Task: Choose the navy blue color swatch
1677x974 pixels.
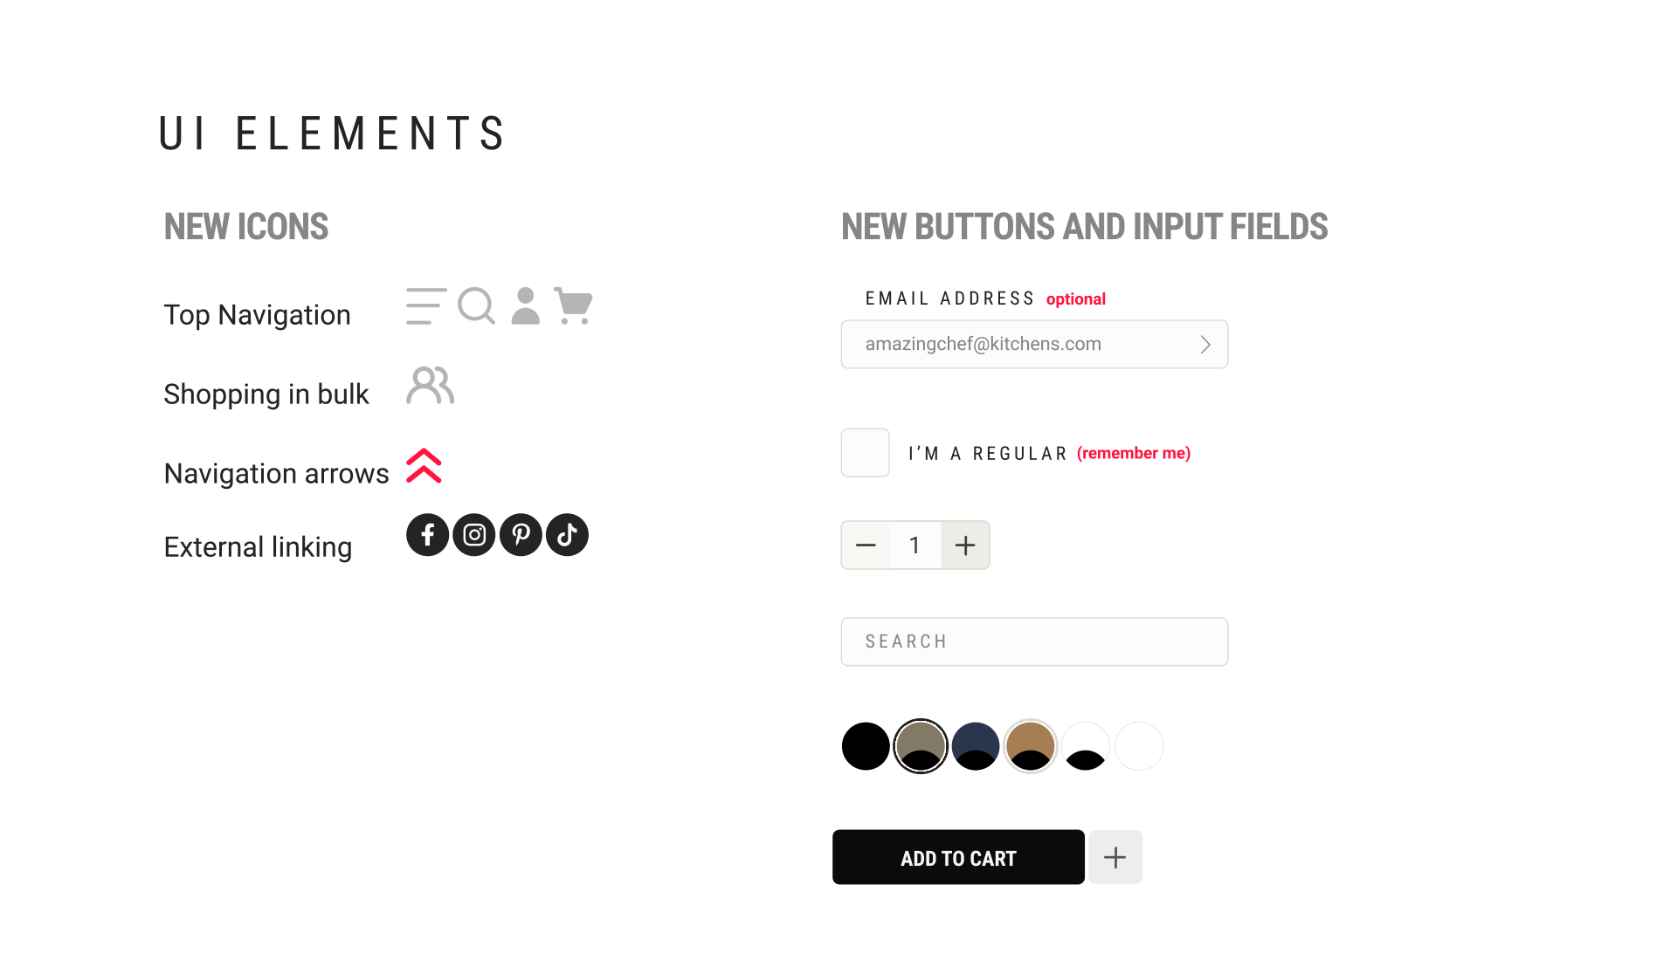Action: click(x=976, y=746)
